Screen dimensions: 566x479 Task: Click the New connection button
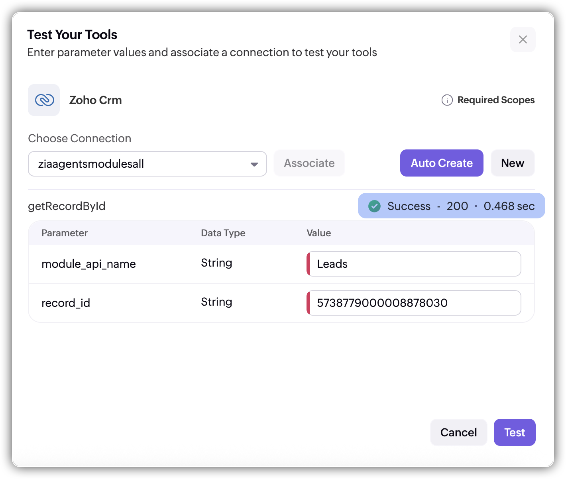[512, 163]
